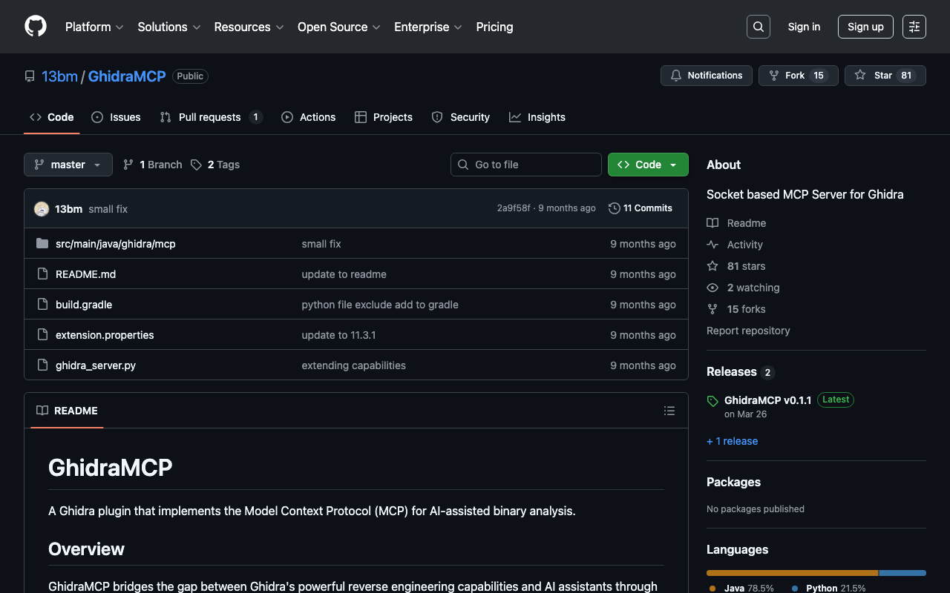Open the green Code dropdown
Screen dimensions: 950x593
(648, 165)
